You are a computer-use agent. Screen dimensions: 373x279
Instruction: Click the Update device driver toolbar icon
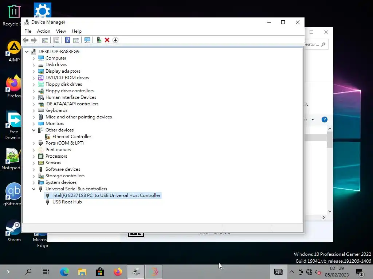pyautogui.click(x=99, y=40)
